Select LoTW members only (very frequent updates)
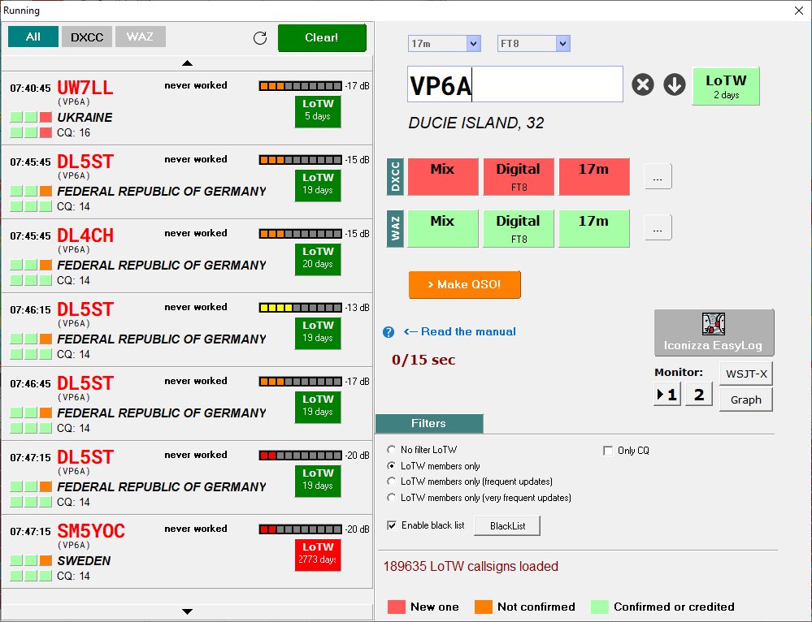Image resolution: width=812 pixels, height=622 pixels. coord(392,497)
